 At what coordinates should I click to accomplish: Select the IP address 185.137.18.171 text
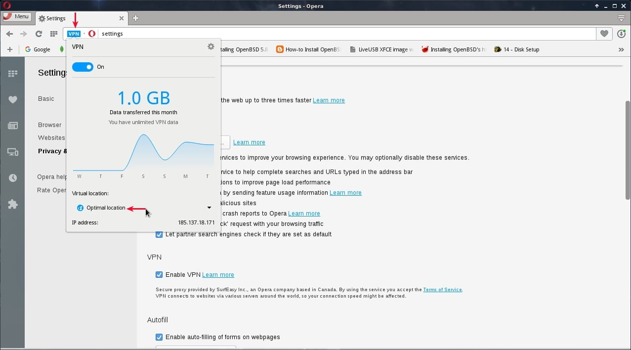(196, 222)
